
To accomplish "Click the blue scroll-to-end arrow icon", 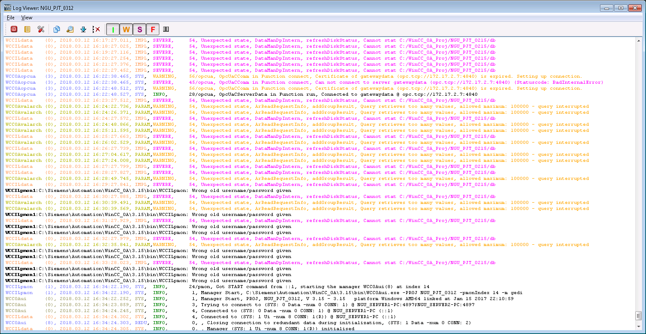I will click(x=83, y=29).
